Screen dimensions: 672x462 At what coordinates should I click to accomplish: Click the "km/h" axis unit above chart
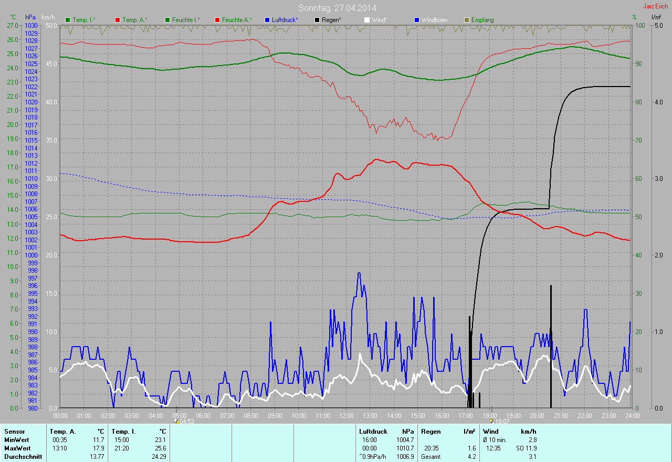click(x=48, y=17)
